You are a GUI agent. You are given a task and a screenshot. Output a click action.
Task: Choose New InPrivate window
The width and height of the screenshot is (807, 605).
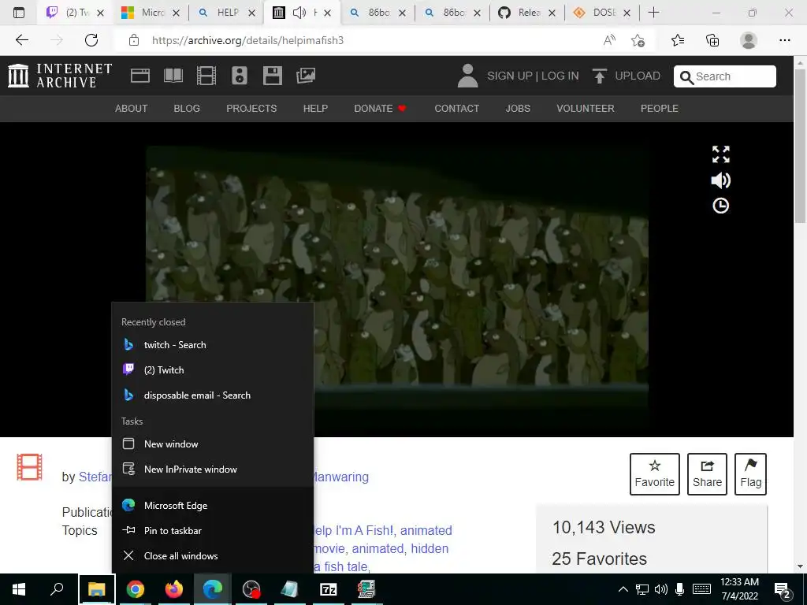[212, 470]
